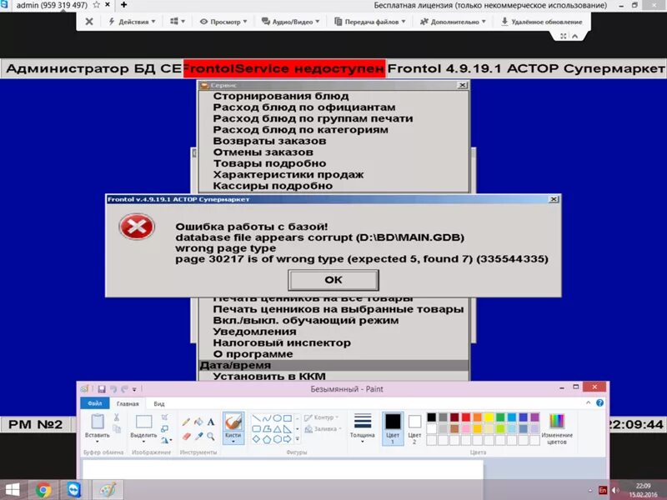Open the Вставить (Paste) dropdown in Paint
667x500 pixels.
[98, 438]
